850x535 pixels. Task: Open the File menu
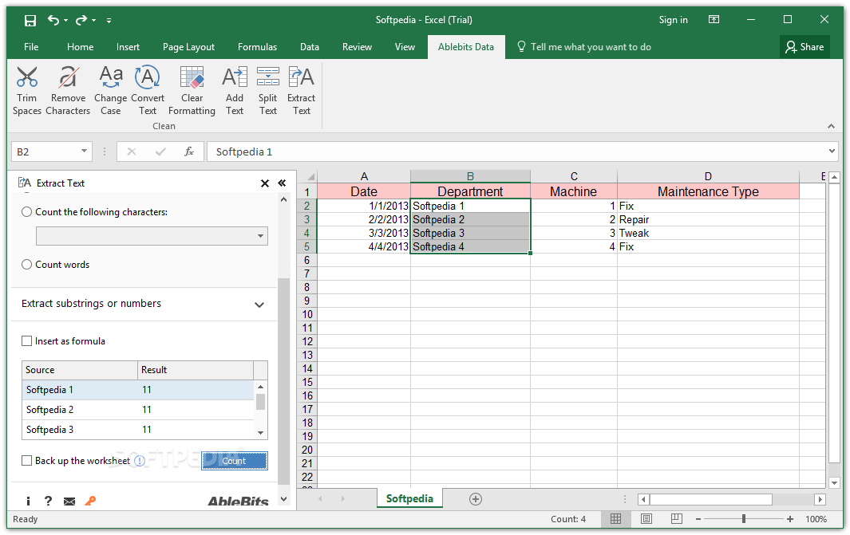(31, 47)
